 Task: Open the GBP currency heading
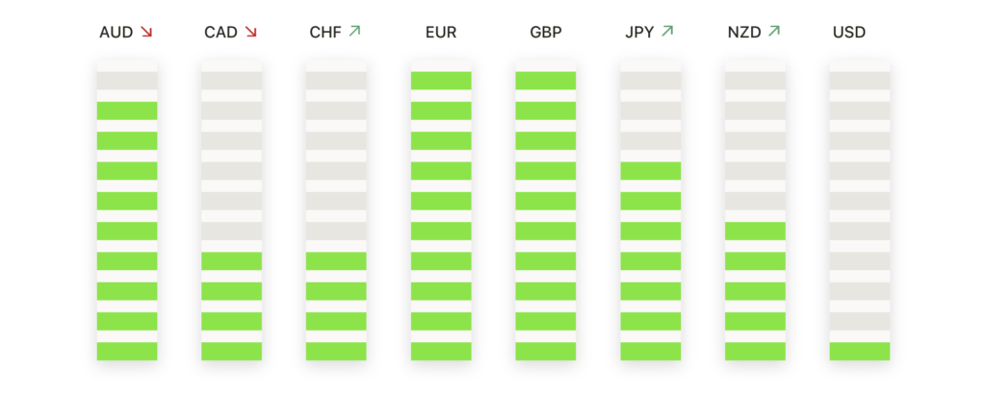546,32
